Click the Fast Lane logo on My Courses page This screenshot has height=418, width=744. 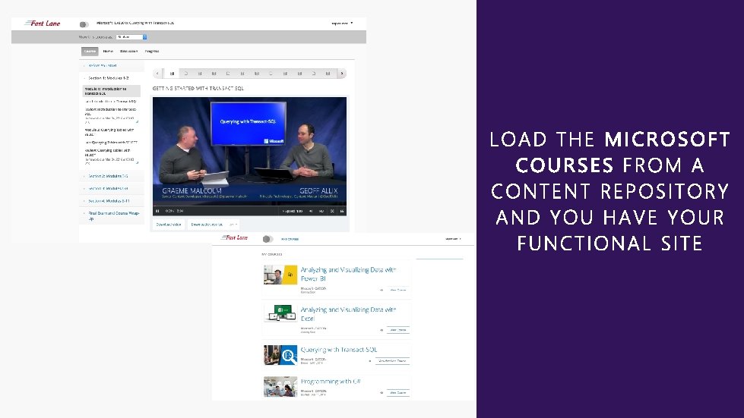[x=234, y=237]
